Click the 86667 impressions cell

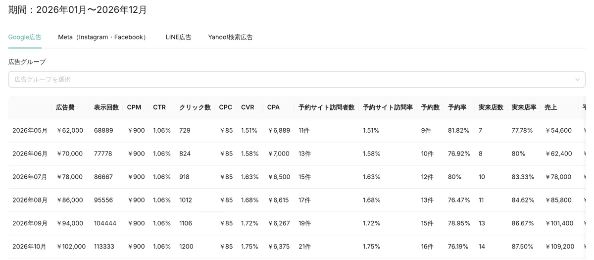pyautogui.click(x=103, y=177)
